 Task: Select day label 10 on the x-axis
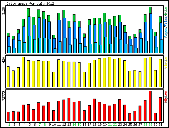(x=54, y=125)
